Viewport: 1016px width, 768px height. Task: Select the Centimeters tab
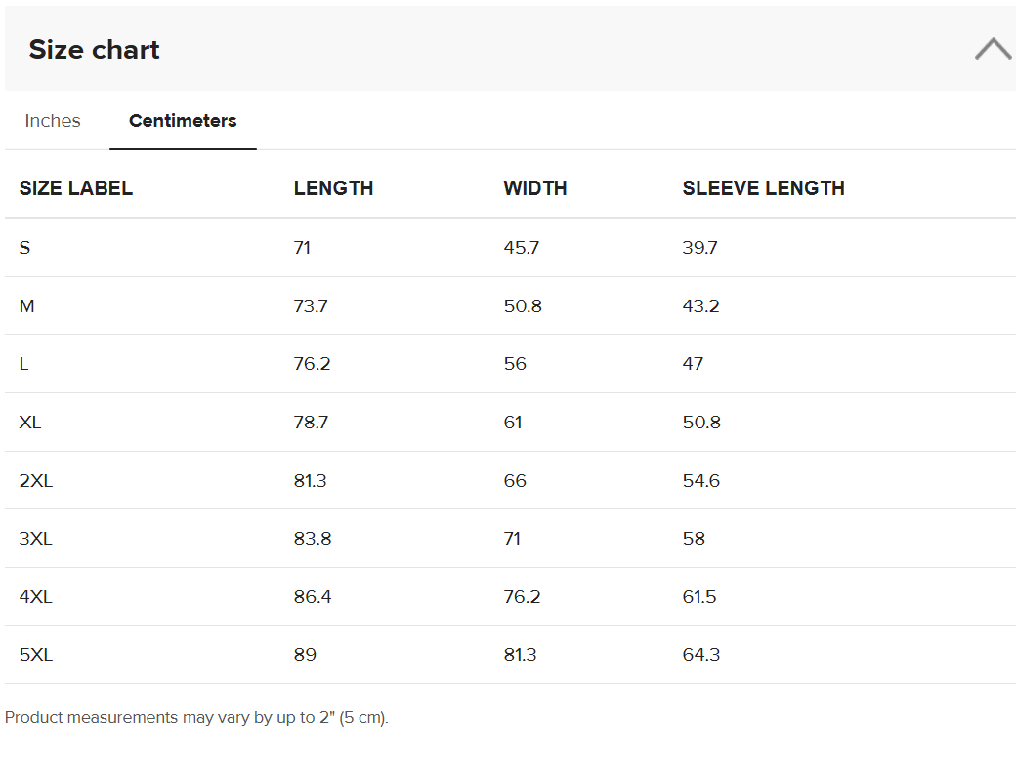point(183,121)
